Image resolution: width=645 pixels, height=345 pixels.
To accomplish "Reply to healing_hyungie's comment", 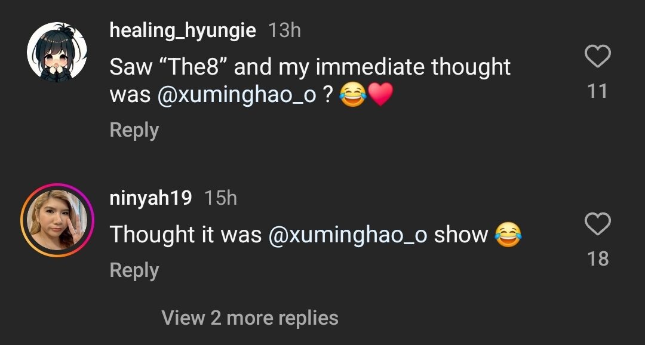I will pos(134,130).
